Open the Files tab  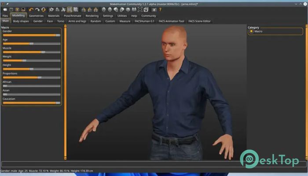(5, 16)
